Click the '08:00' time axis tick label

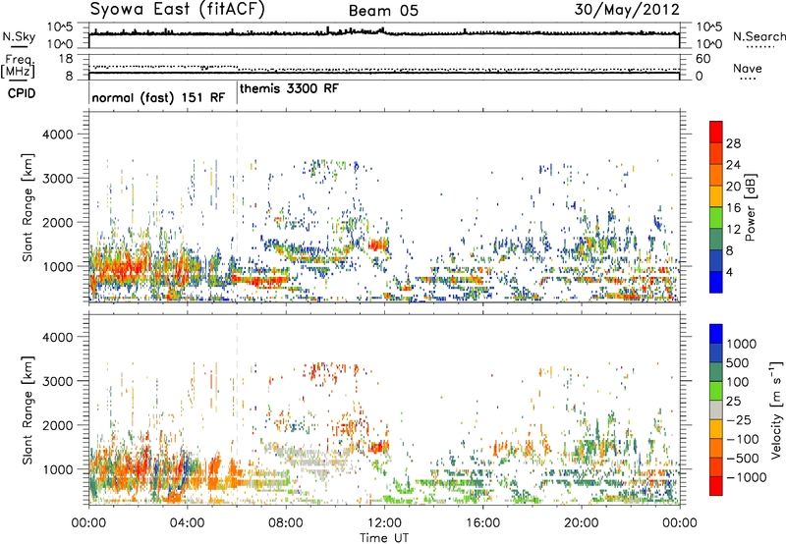pos(286,523)
